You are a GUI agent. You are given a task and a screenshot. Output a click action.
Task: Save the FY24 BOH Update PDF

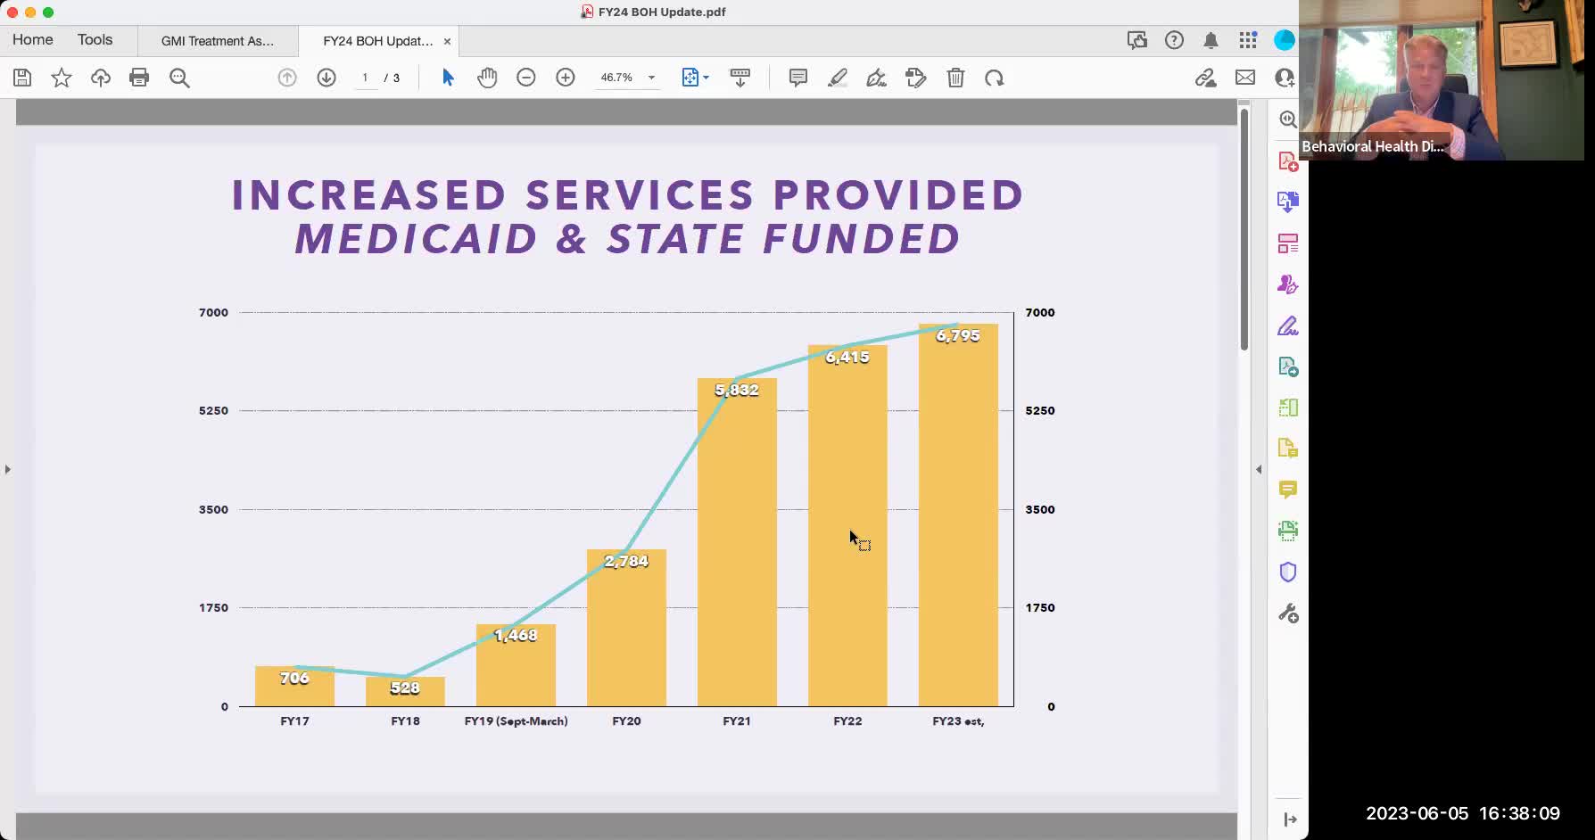point(22,78)
